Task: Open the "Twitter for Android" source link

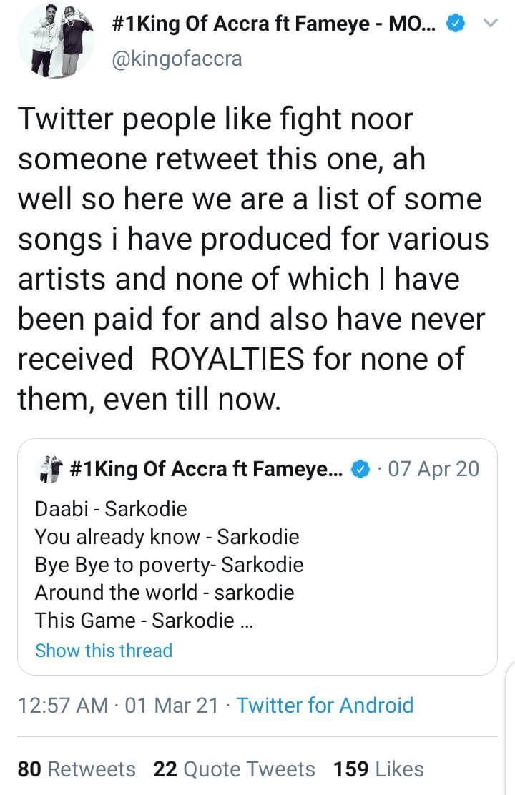Action: pyautogui.click(x=325, y=706)
